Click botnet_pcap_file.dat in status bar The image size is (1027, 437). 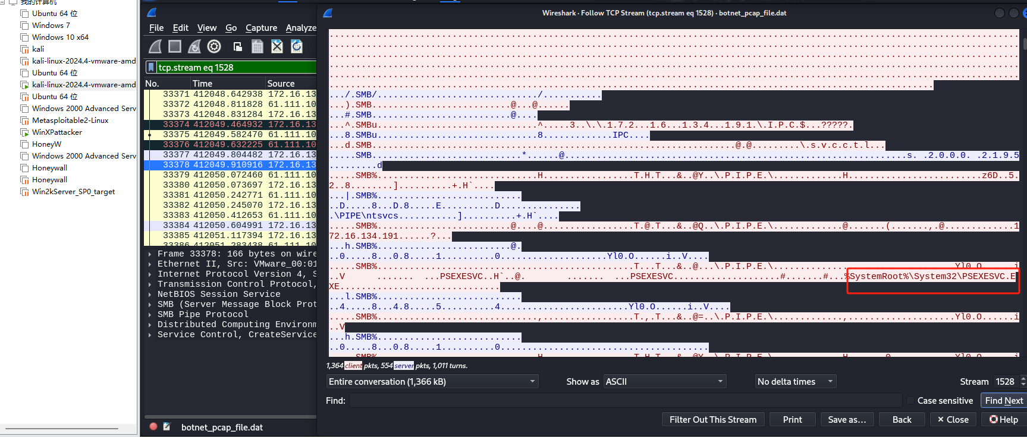point(222,427)
